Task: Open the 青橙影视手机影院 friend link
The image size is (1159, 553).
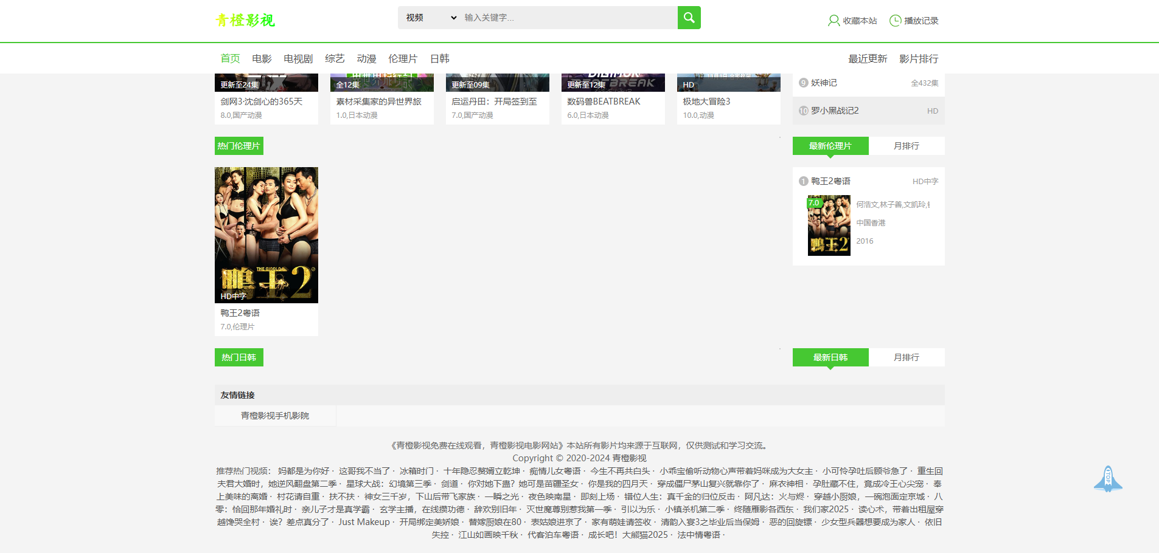Action: point(275,416)
